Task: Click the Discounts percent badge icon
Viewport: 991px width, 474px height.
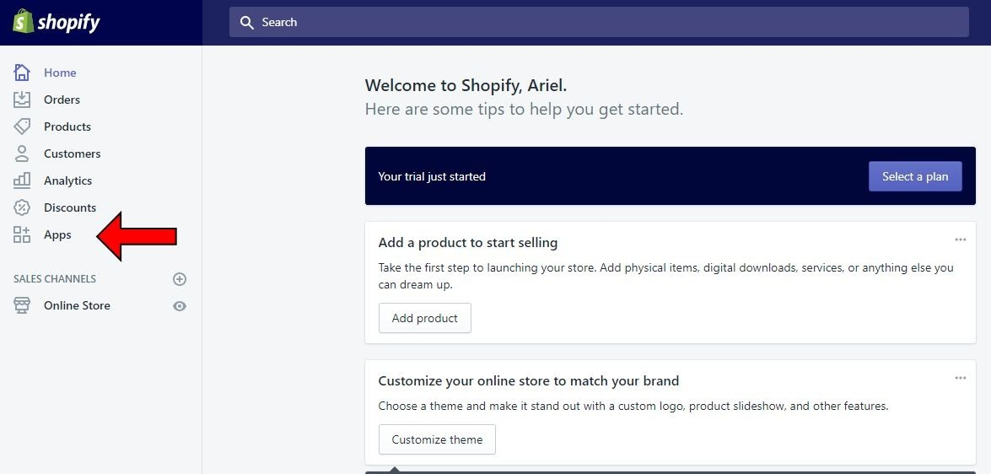Action: click(22, 207)
